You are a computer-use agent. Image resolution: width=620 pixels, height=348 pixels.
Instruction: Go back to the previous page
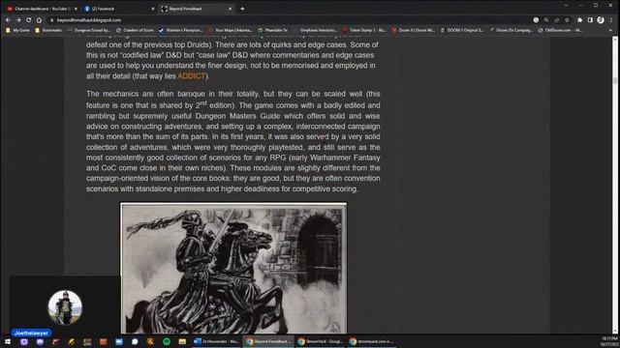[x=8, y=19]
